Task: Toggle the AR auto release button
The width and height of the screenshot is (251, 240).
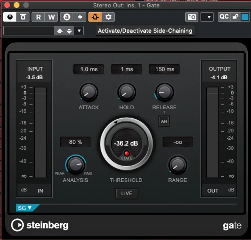Action: [x=164, y=121]
